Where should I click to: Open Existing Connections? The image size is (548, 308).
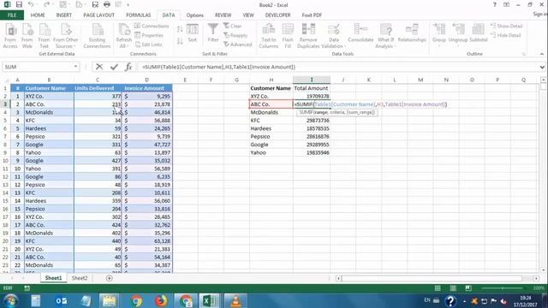tap(97, 36)
